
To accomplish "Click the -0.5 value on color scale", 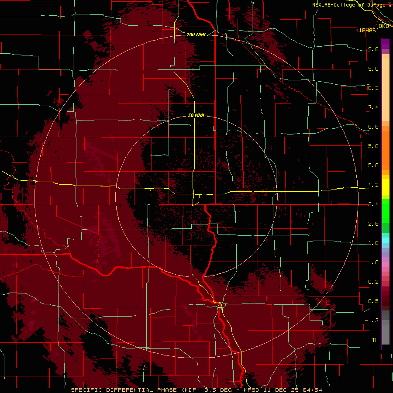I will pyautogui.click(x=372, y=301).
